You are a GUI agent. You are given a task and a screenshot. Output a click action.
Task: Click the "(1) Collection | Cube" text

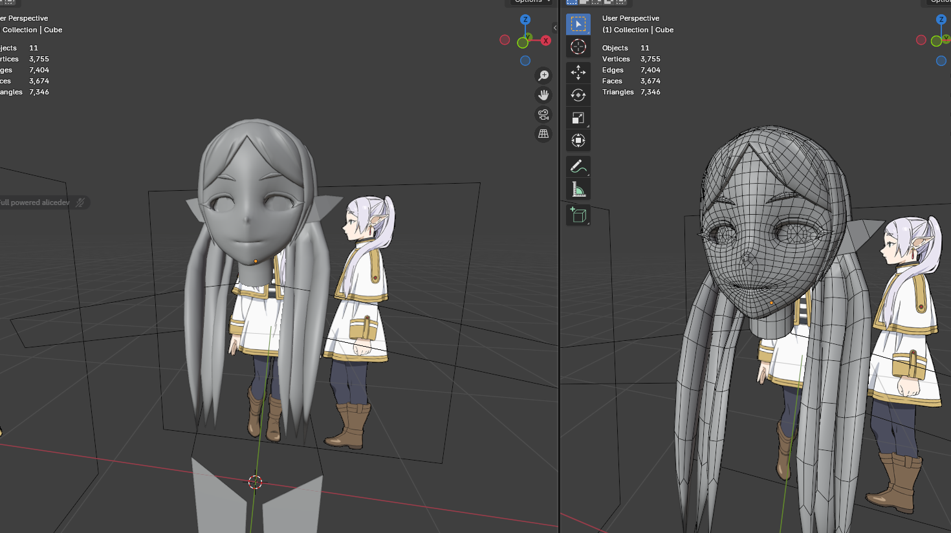click(638, 30)
